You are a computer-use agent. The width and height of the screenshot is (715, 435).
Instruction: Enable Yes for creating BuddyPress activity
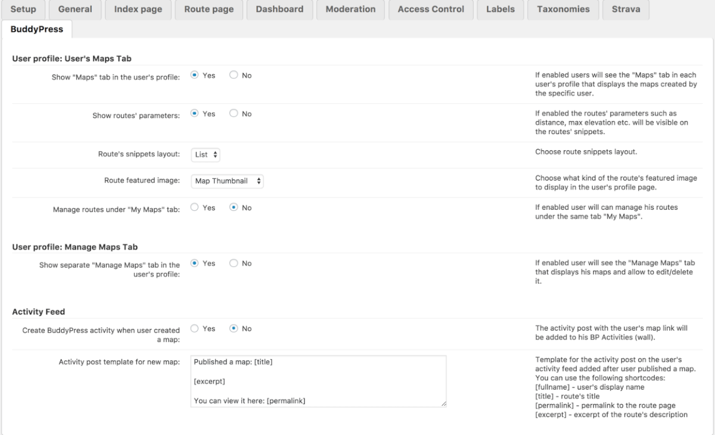(x=195, y=328)
